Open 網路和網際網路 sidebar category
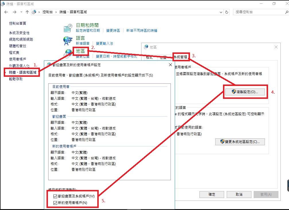This screenshot has width=289, height=210. pos(21,39)
